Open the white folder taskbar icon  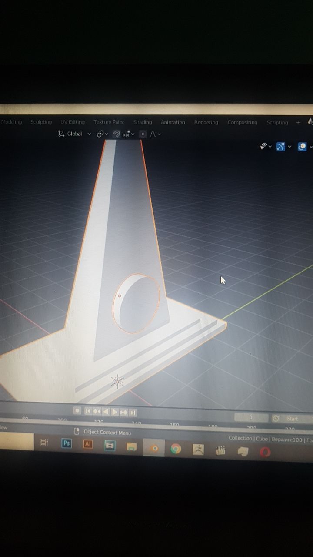[x=243, y=452]
